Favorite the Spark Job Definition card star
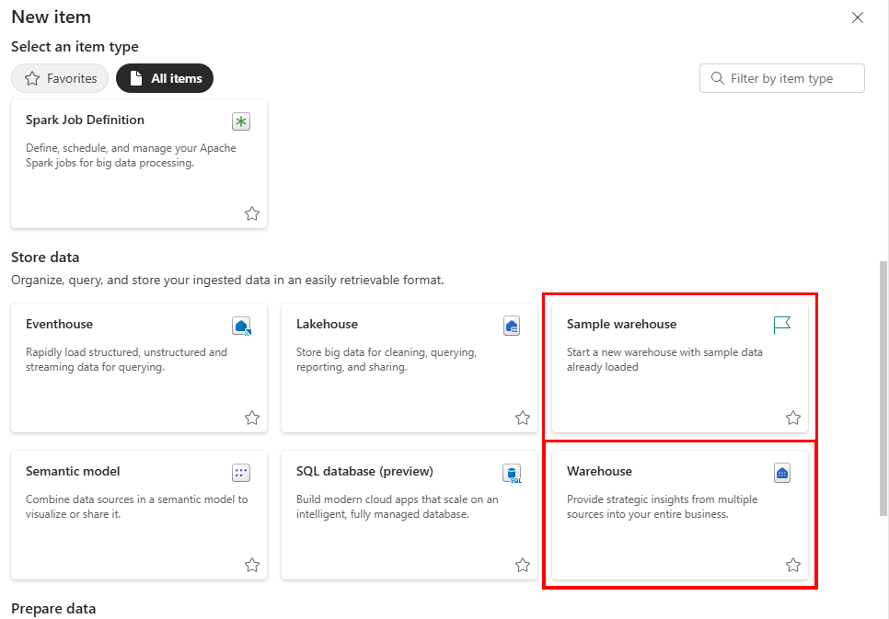 click(252, 213)
